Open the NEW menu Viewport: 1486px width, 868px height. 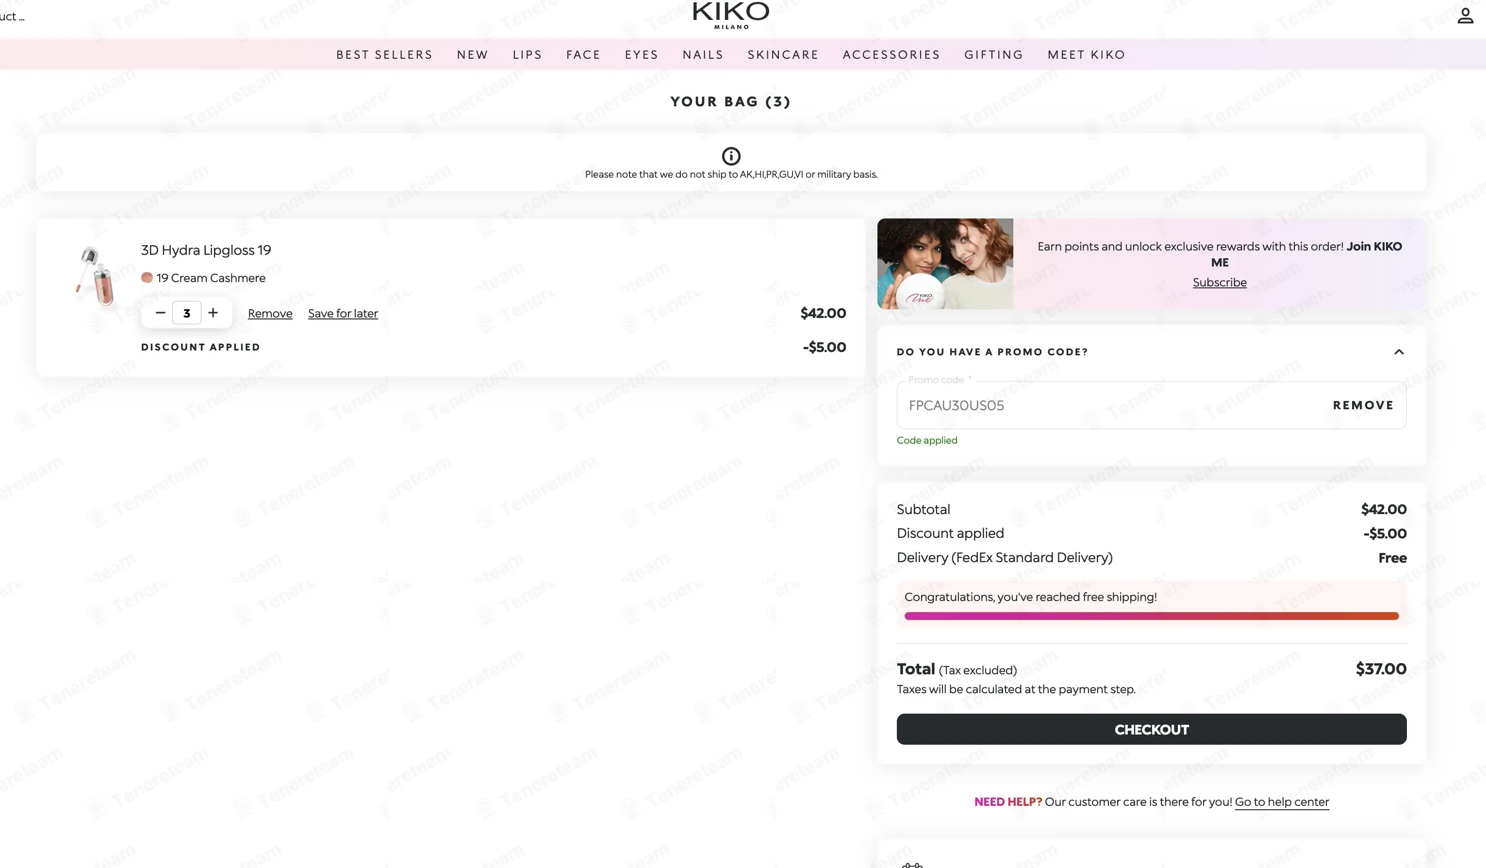(472, 55)
